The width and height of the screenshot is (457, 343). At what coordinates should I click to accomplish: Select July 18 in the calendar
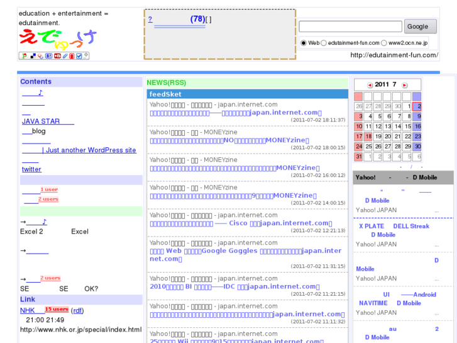point(368,137)
